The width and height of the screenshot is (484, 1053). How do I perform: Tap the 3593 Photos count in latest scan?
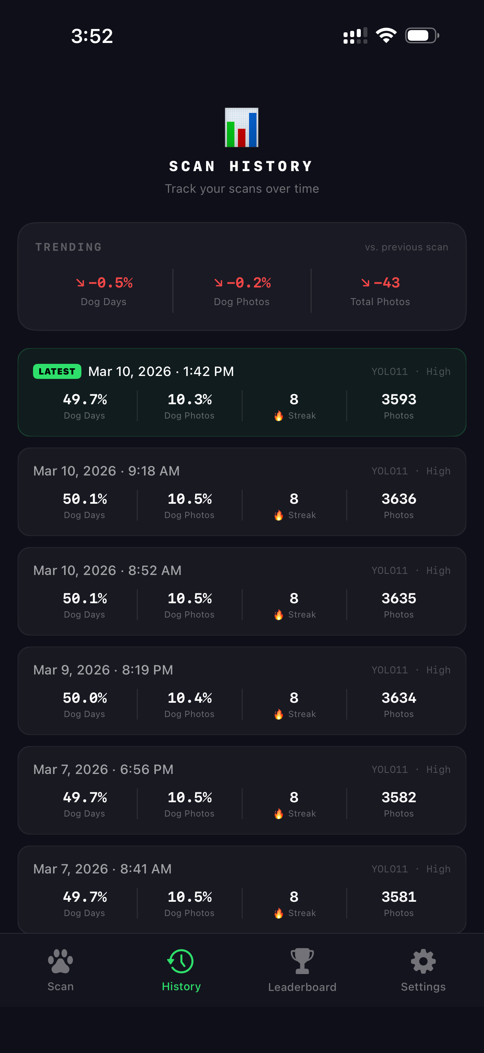(x=399, y=405)
